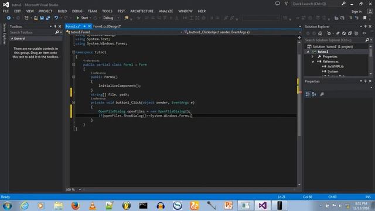This screenshot has width=375, height=211.
Task: Toggle Show All Files in Solution Explorer
Action: coord(356,33)
